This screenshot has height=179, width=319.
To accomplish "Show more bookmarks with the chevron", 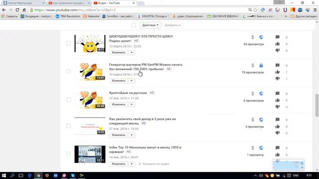I will pos(286,16).
